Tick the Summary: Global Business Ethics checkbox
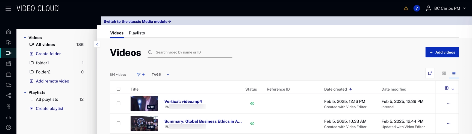Viewport: 472px width, 134px height. tap(118, 123)
